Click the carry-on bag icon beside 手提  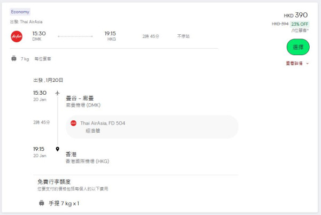41,203
